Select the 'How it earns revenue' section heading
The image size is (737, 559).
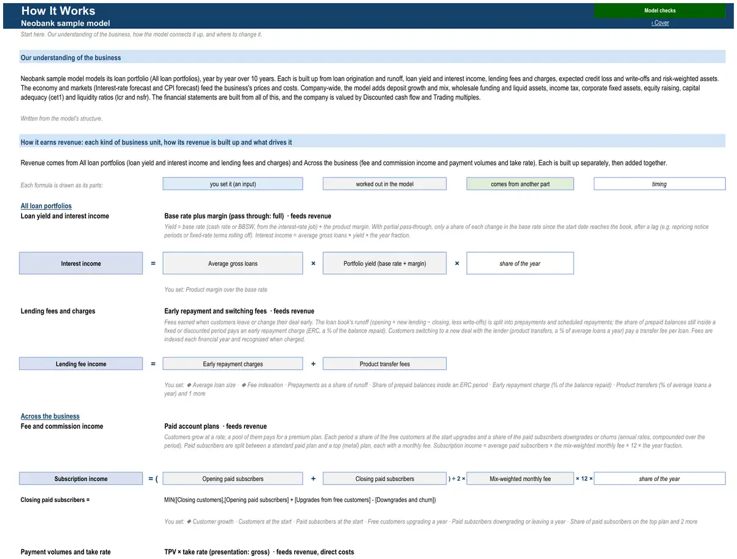point(157,142)
